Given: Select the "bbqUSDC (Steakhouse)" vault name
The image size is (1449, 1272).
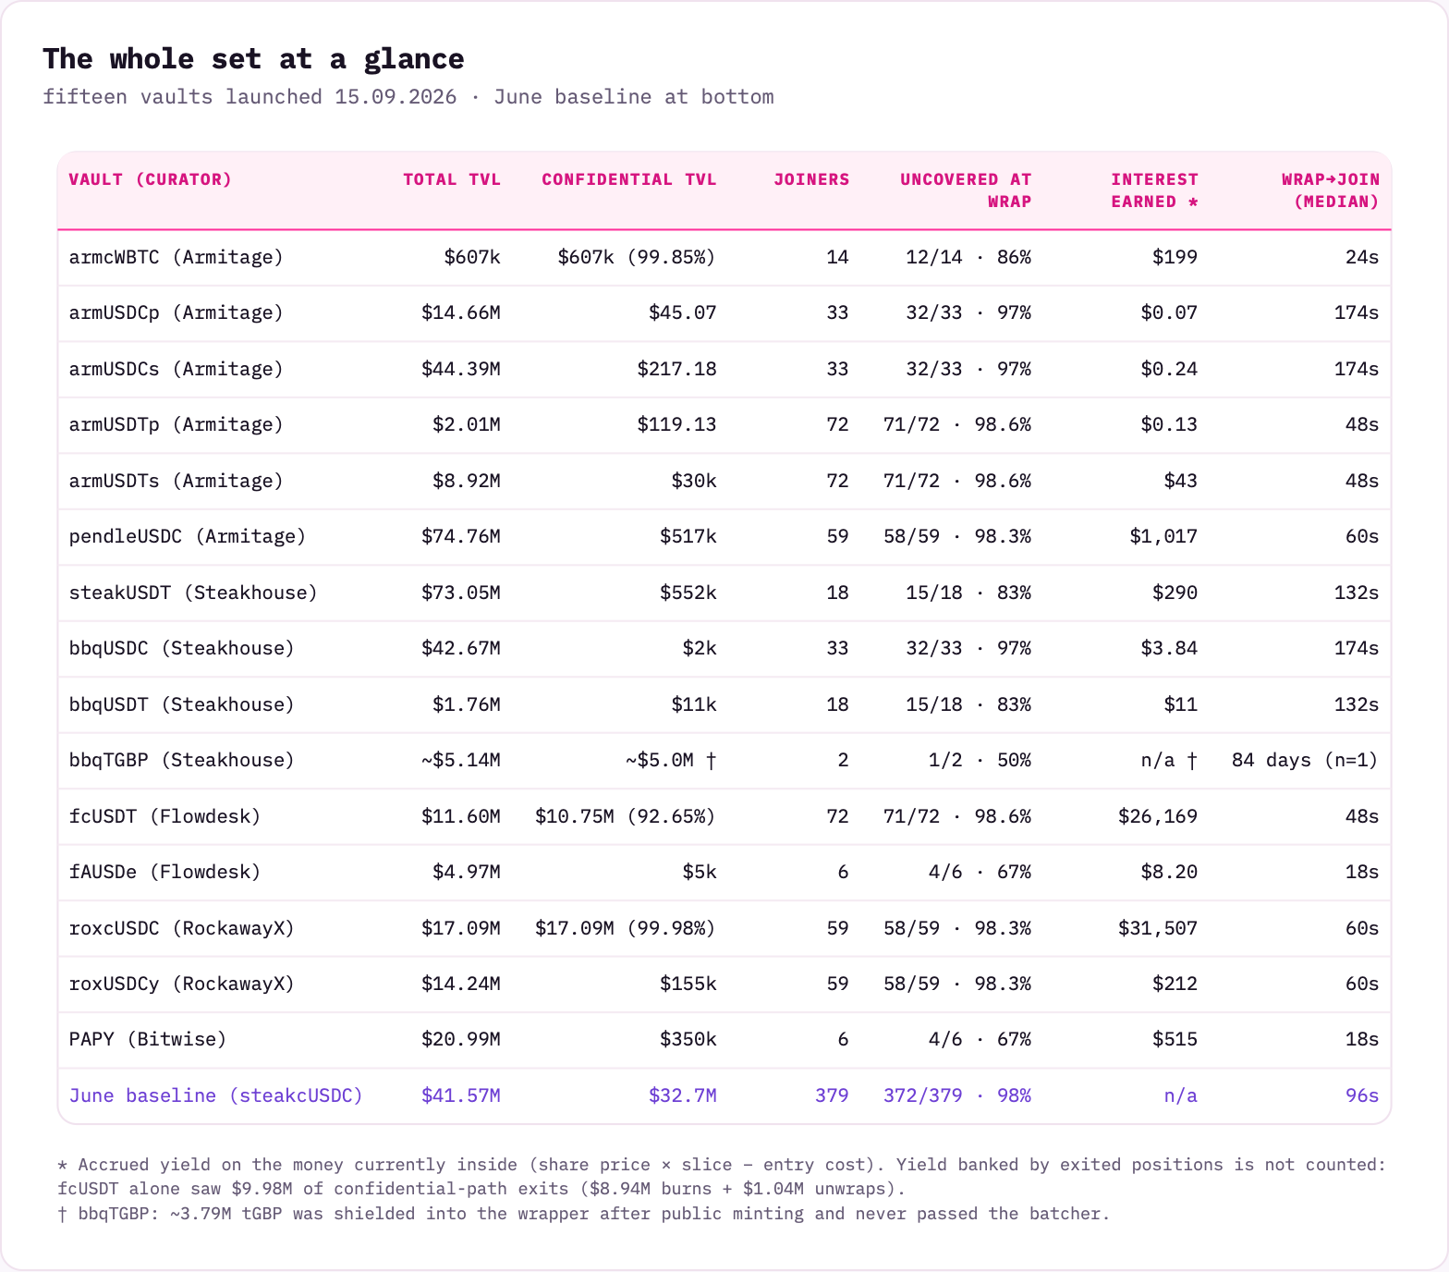Looking at the screenshot, I should 182,648.
